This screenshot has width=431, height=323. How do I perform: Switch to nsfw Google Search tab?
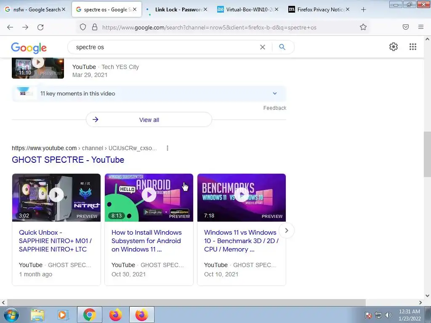[x=36, y=10]
